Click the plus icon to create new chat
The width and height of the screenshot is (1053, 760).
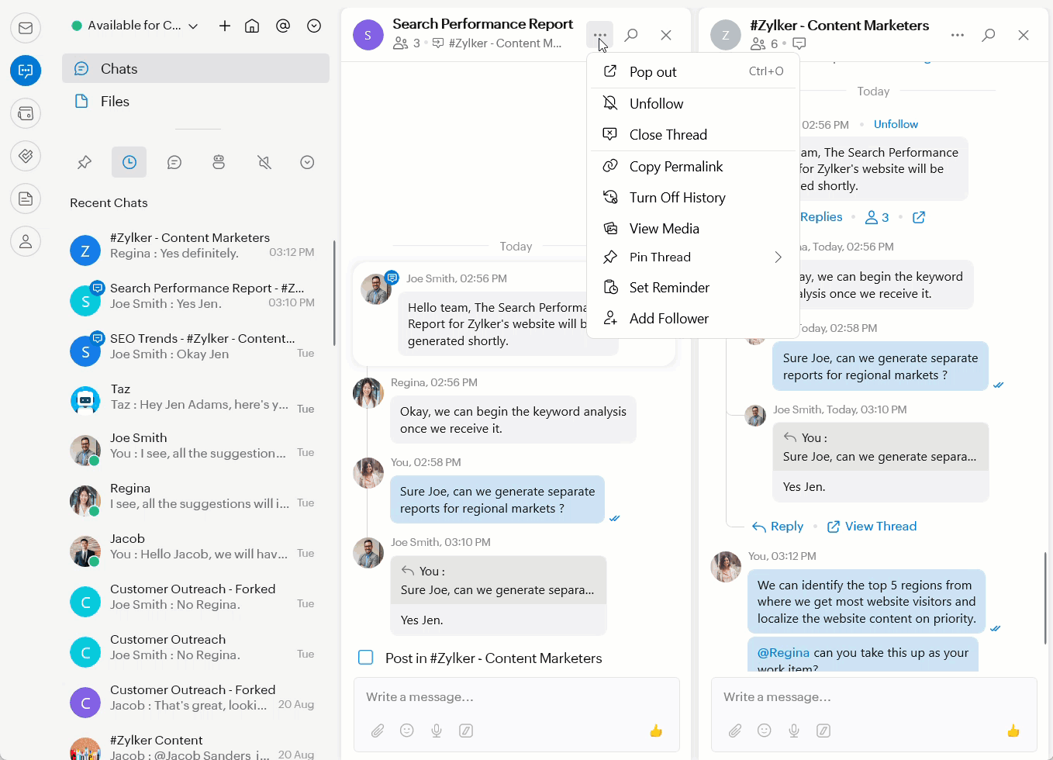point(225,26)
